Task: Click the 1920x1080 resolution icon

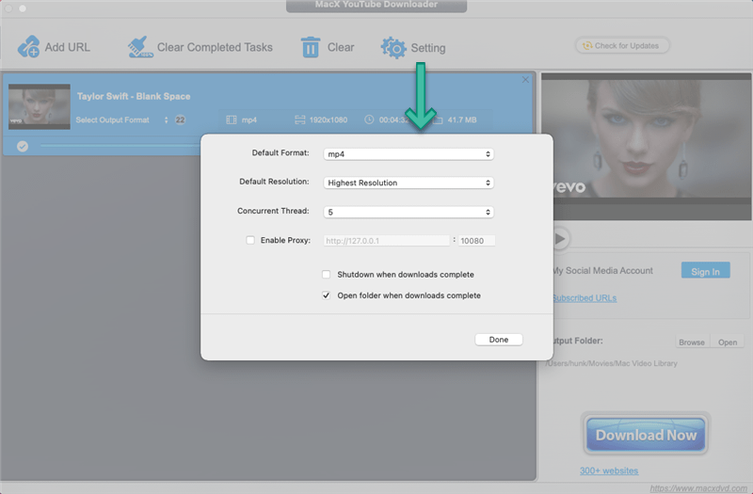Action: click(299, 120)
